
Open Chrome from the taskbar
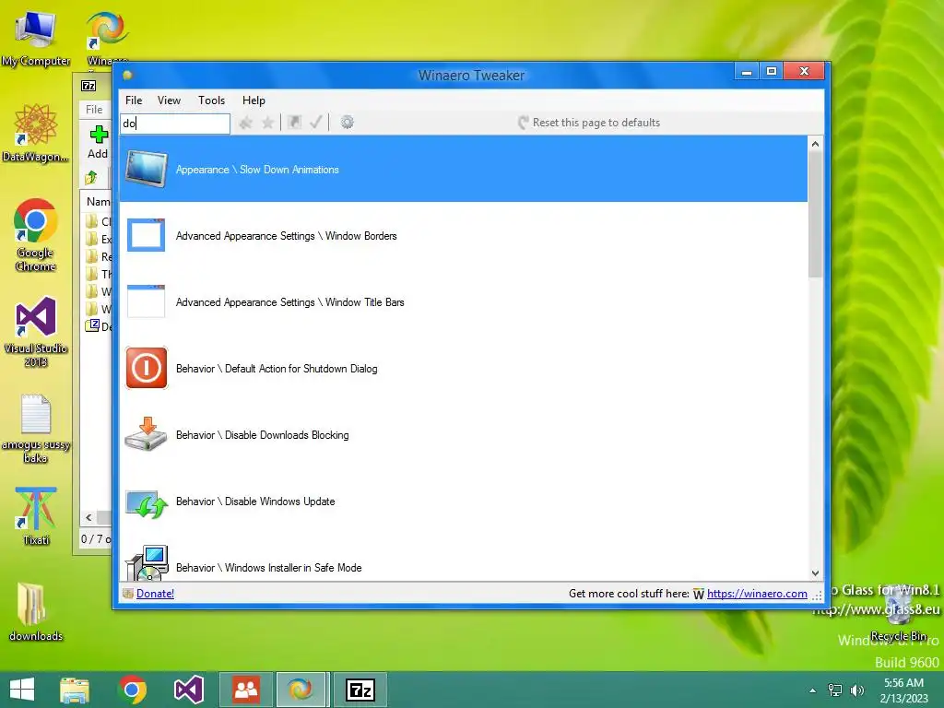click(133, 690)
